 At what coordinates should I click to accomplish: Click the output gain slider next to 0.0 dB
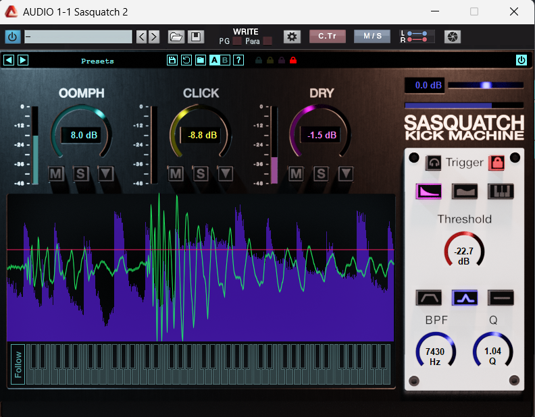click(x=485, y=85)
